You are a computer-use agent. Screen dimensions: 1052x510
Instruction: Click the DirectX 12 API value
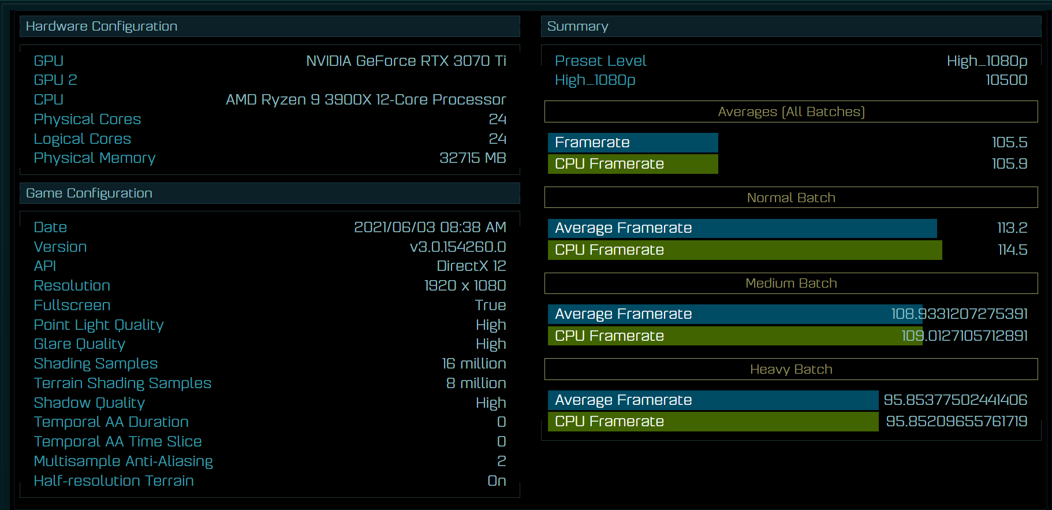[471, 266]
